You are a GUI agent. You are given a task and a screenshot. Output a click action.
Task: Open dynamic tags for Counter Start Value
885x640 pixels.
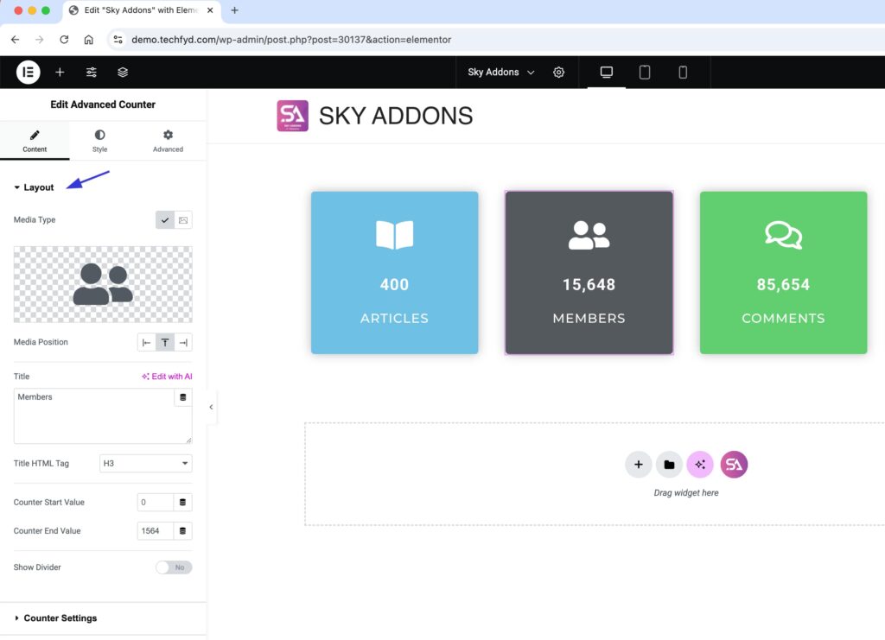coord(183,503)
